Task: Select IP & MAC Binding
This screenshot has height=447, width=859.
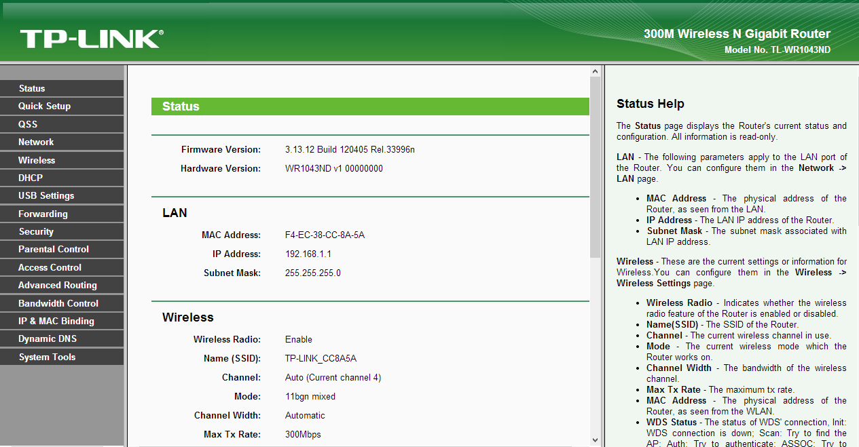Action: (62, 321)
